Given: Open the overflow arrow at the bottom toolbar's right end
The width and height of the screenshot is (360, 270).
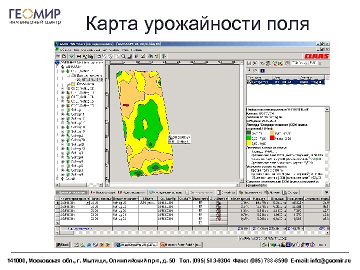Looking at the screenshot, I should (326, 192).
